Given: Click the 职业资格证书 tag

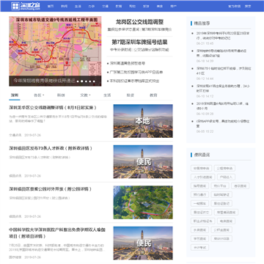Looking at the screenshot, I should tap(202, 221).
